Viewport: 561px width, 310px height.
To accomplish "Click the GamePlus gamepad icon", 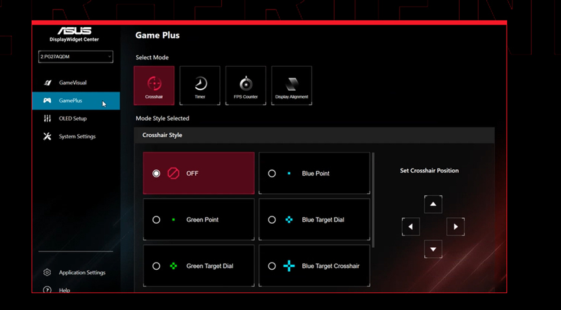I will (47, 101).
